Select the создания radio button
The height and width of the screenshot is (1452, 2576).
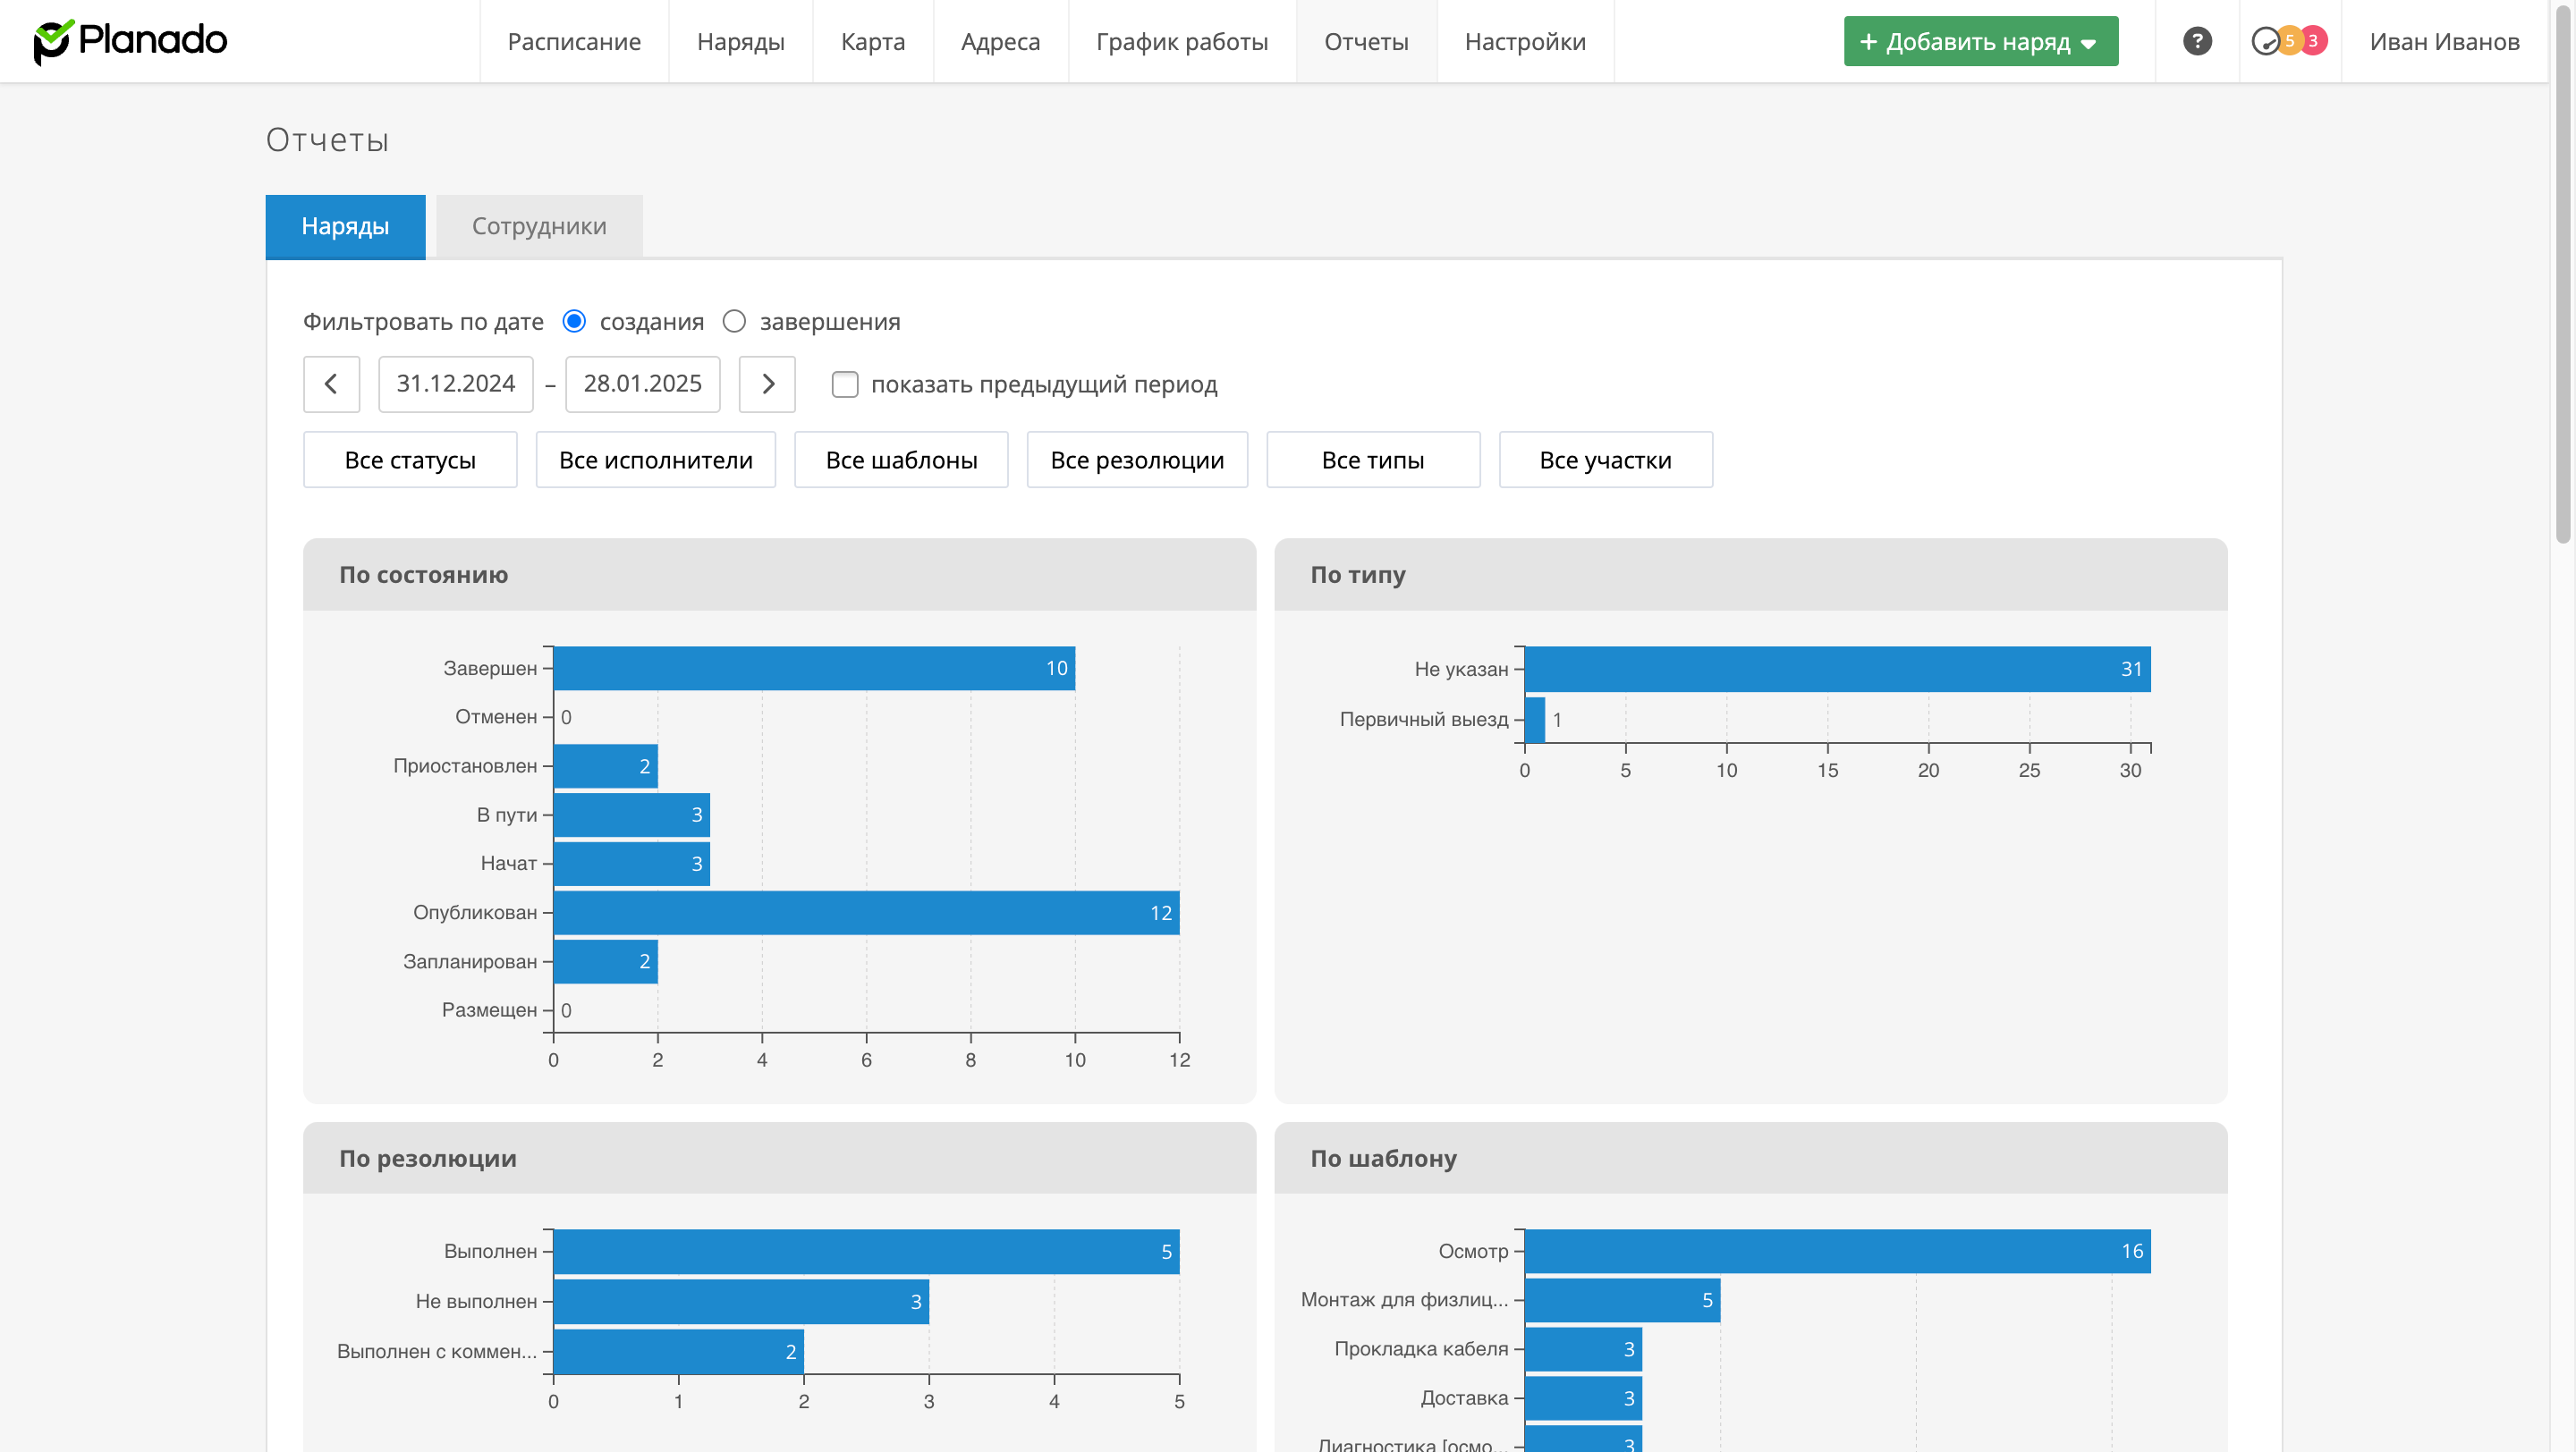pyautogui.click(x=574, y=321)
